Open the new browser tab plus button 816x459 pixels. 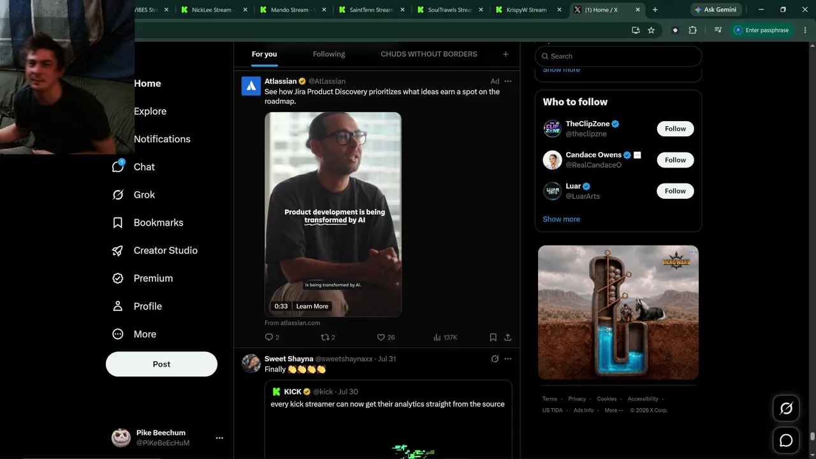click(655, 10)
